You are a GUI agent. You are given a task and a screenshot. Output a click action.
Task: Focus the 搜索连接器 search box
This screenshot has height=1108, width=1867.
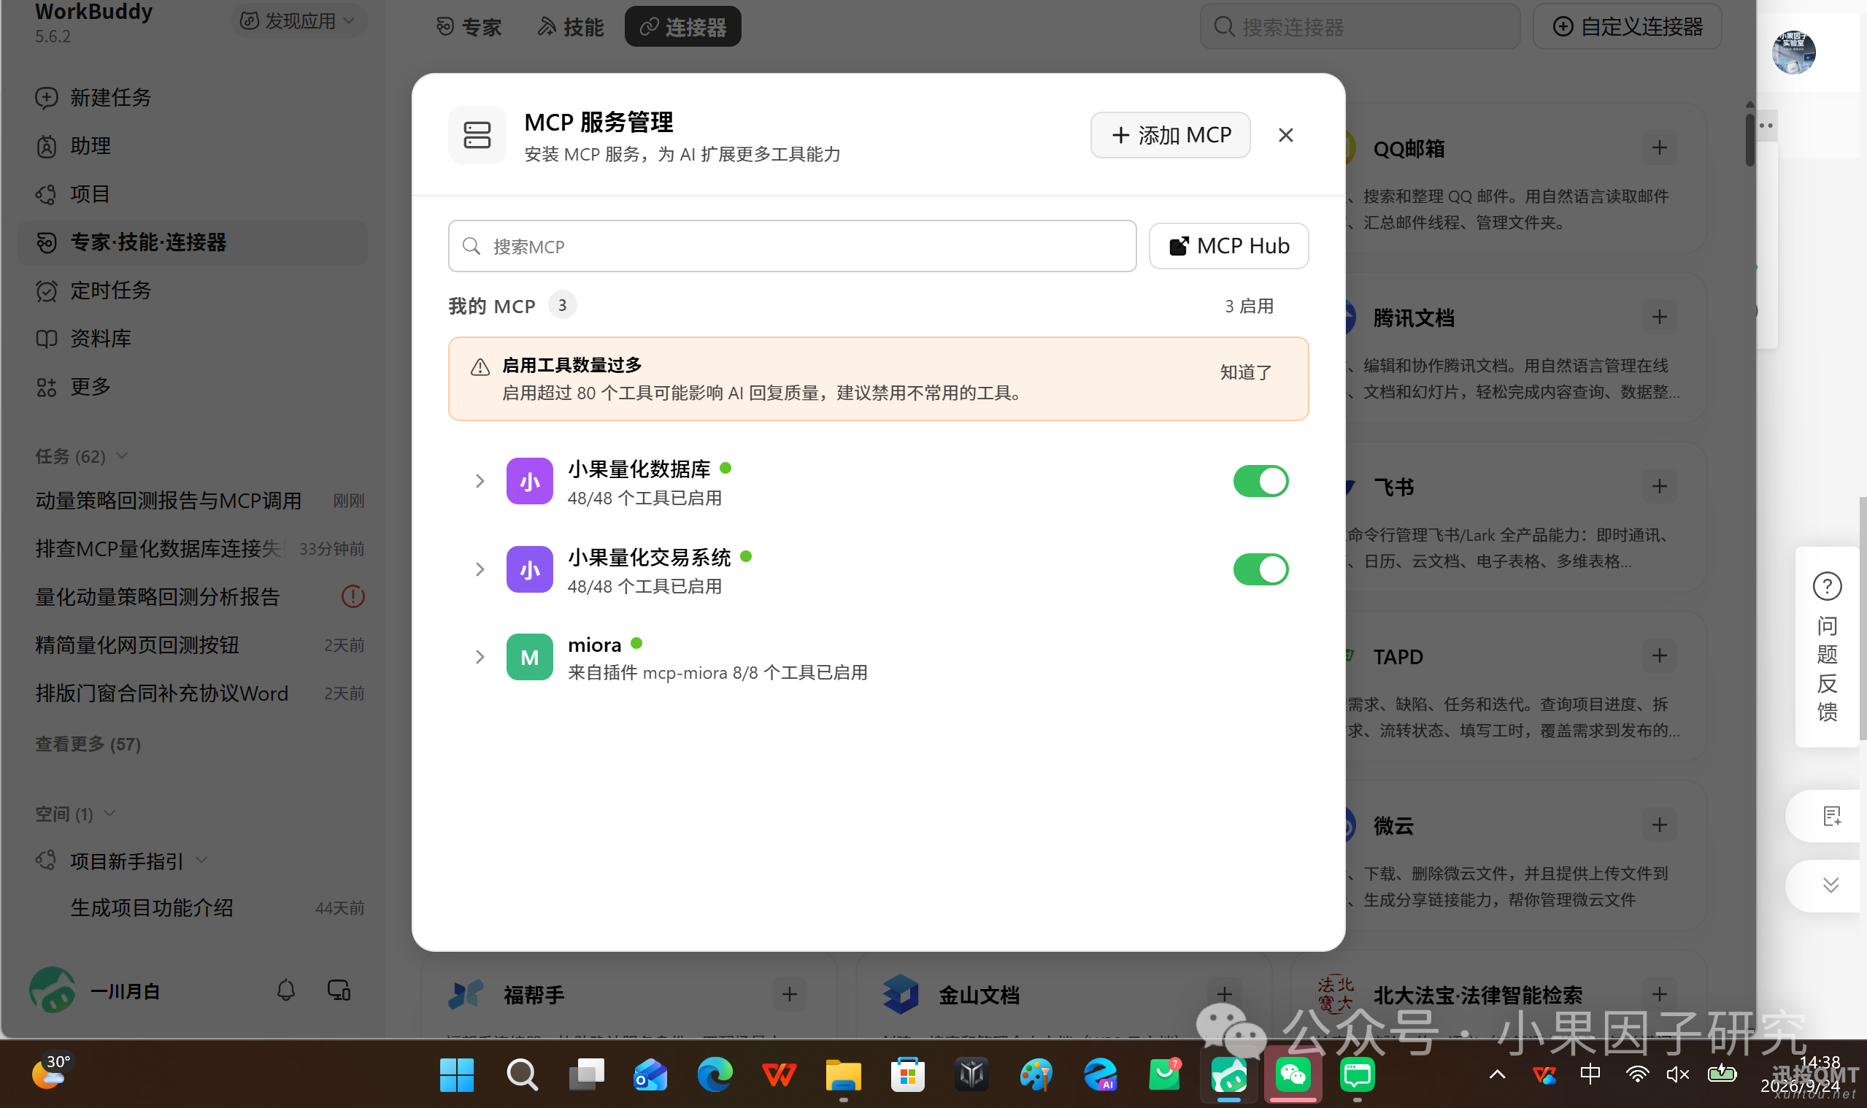coord(1360,27)
